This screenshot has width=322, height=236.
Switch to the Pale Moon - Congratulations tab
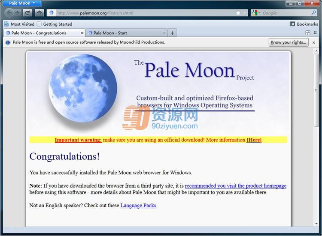44,33
